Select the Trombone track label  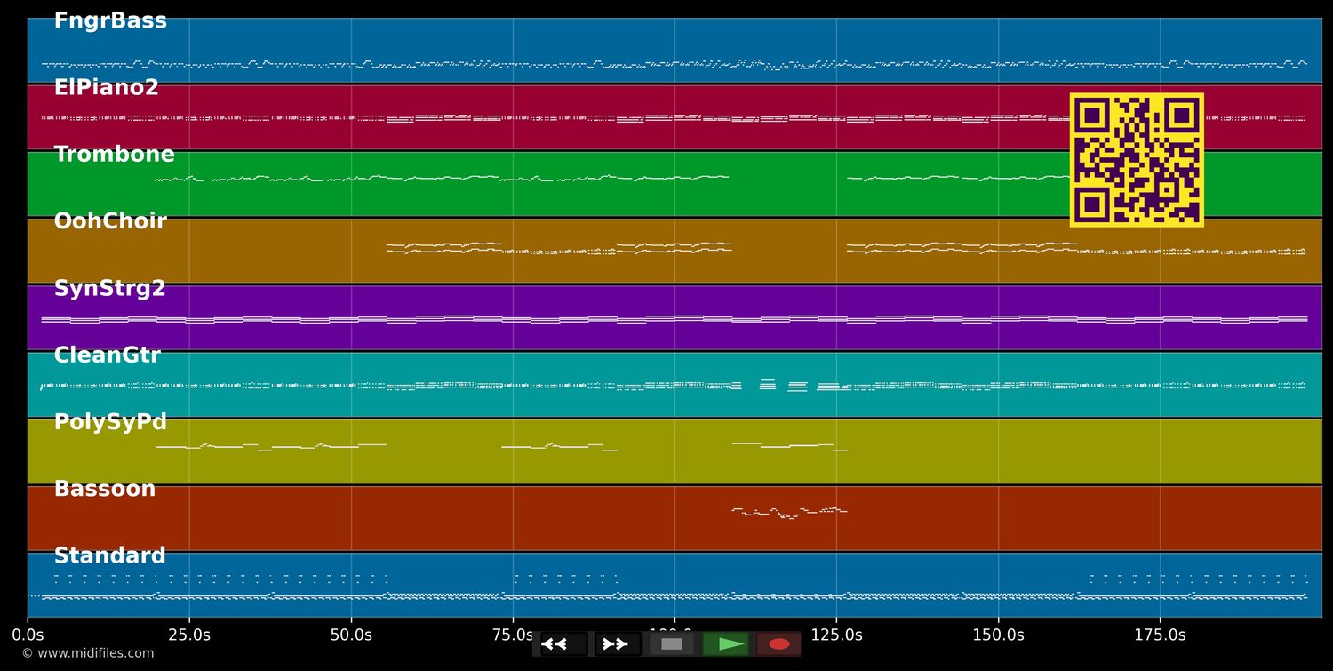114,155
